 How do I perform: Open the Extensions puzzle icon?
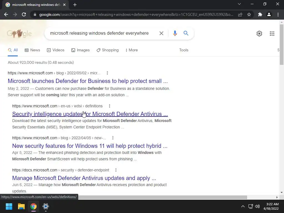pos(260,14)
